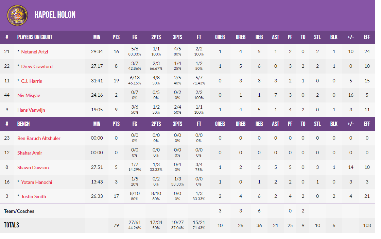Screen dimensions: 381x239
Task: Click PTS header in Players on Court table
Action: [116, 37]
